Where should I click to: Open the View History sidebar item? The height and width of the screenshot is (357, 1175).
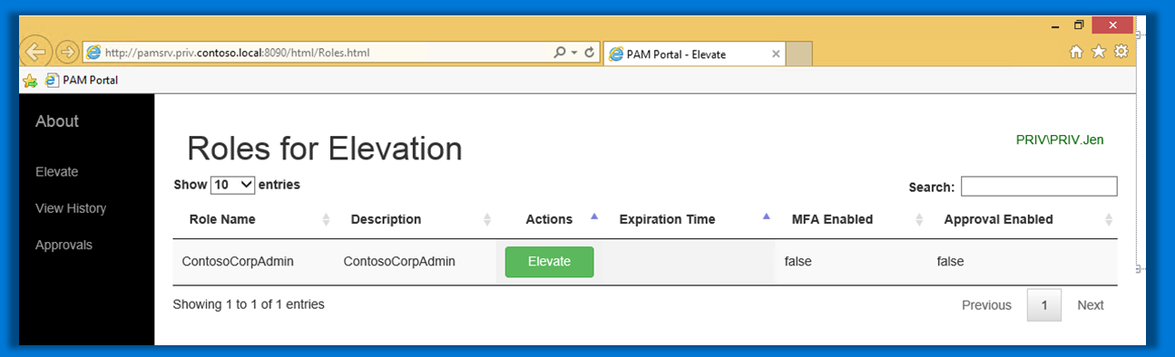(x=71, y=208)
